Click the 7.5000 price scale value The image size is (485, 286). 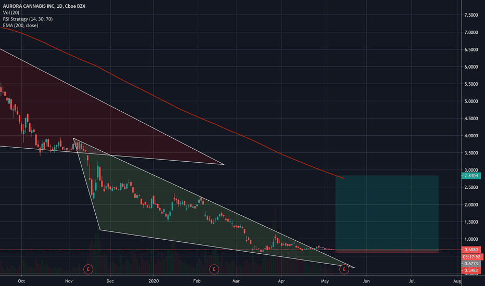pyautogui.click(x=471, y=15)
